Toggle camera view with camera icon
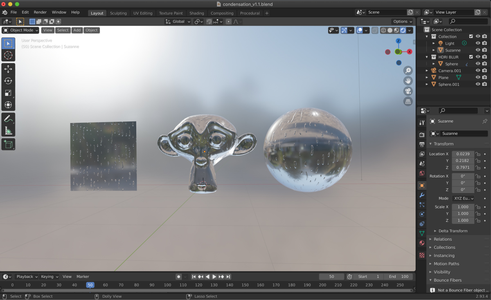This screenshot has height=300, width=491. 408,91
